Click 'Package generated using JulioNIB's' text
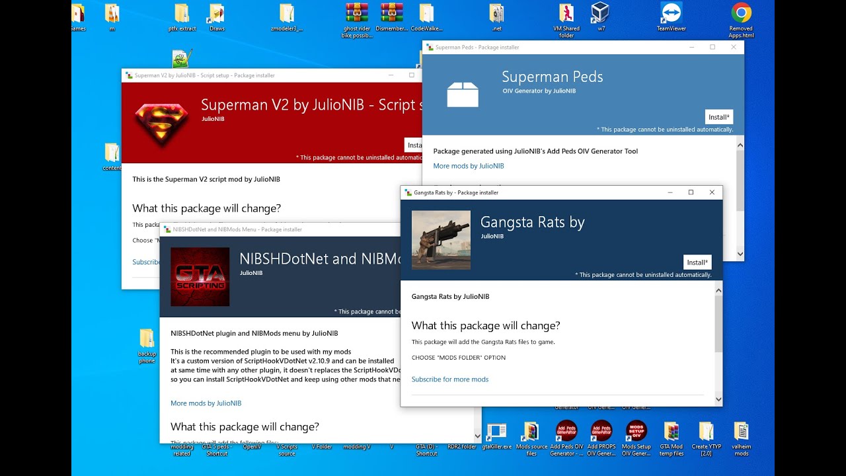This screenshot has width=846, height=476. coord(536,151)
